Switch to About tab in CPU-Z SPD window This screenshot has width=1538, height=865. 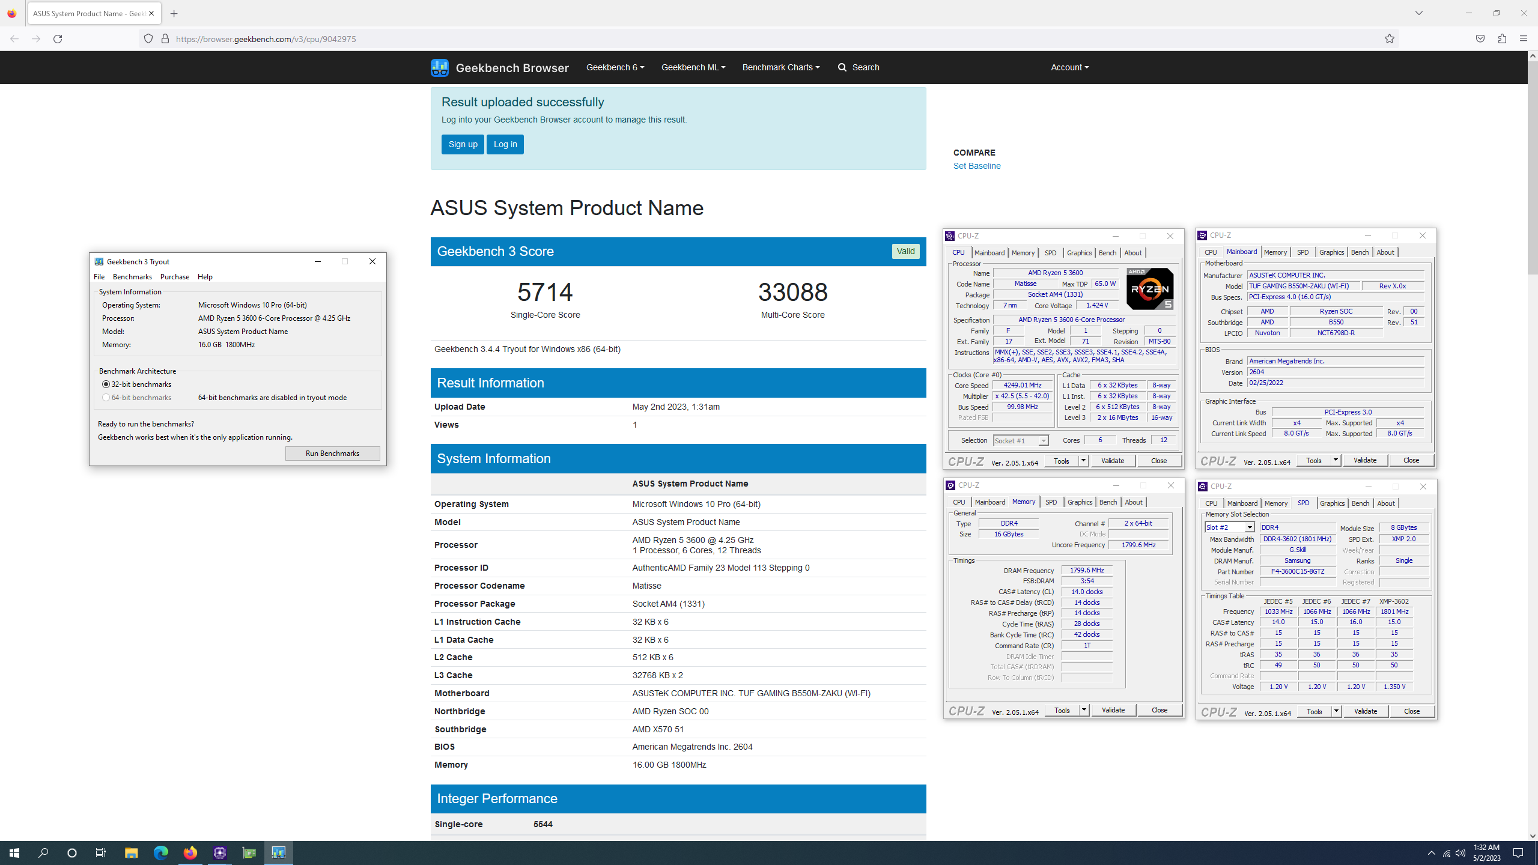[x=1386, y=503]
